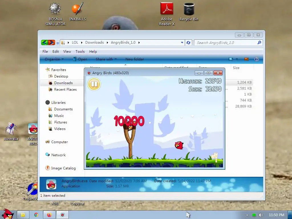This screenshot has height=219, width=292.
Task: Click the volume speaker tray icon
Action: 261,215
